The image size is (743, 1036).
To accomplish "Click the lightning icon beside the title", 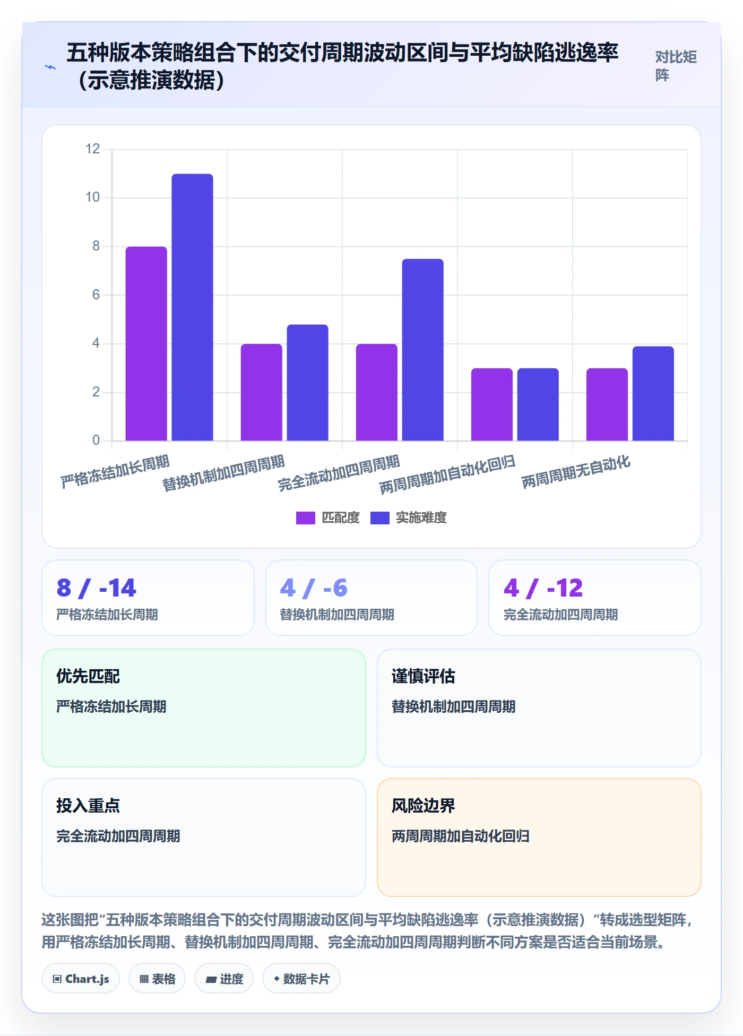I will click(x=50, y=67).
